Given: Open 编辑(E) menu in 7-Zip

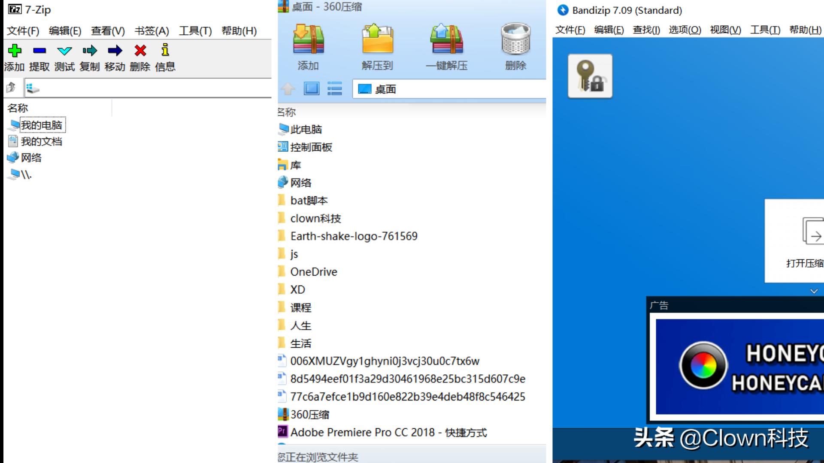Looking at the screenshot, I should [65, 31].
